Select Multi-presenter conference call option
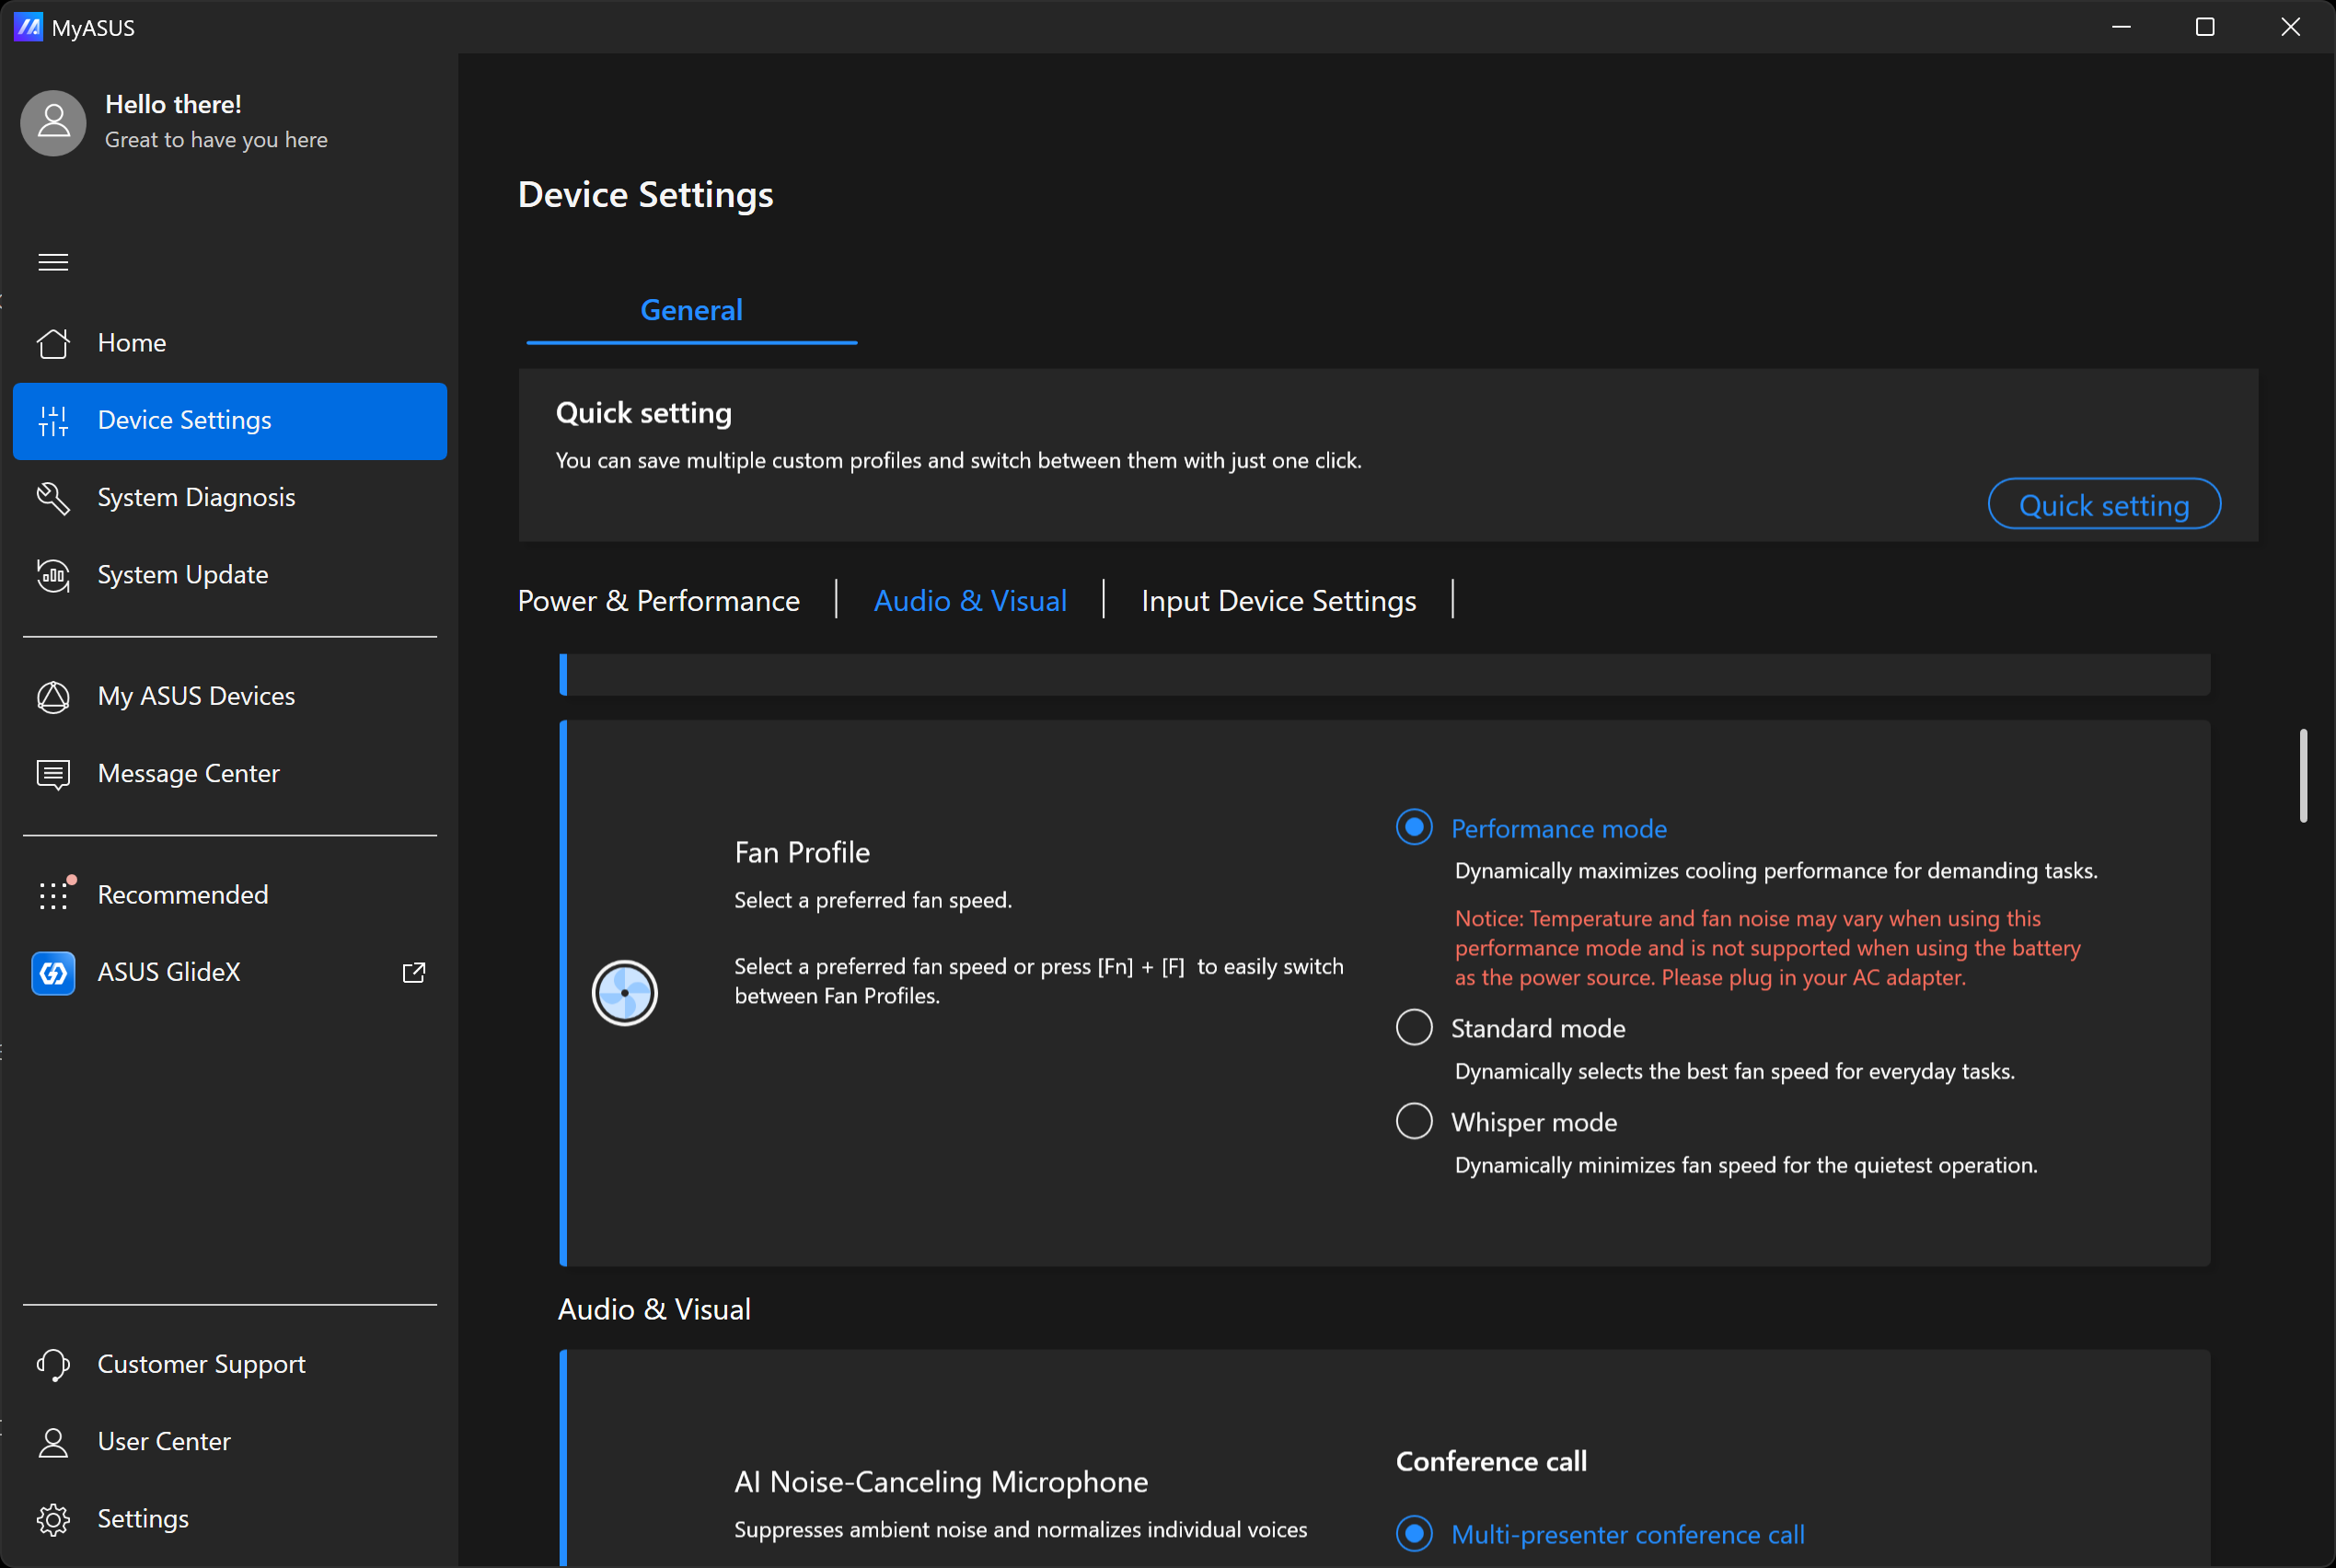The height and width of the screenshot is (1568, 2336). pos(1414,1533)
